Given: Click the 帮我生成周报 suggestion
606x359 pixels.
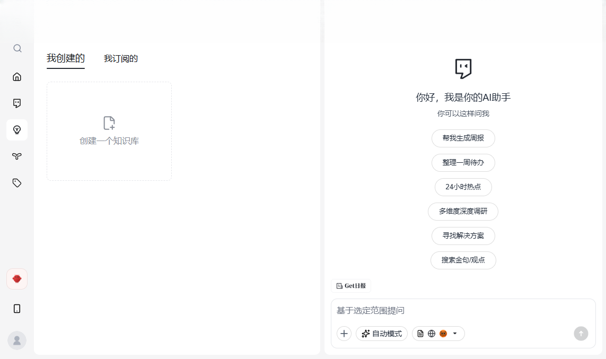Looking at the screenshot, I should click(463, 138).
